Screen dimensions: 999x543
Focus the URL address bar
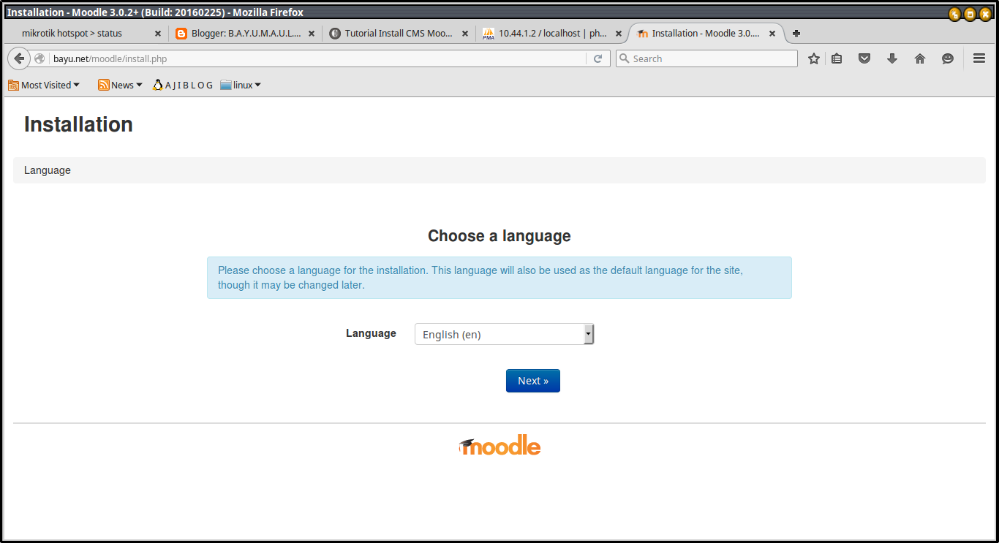pos(318,58)
